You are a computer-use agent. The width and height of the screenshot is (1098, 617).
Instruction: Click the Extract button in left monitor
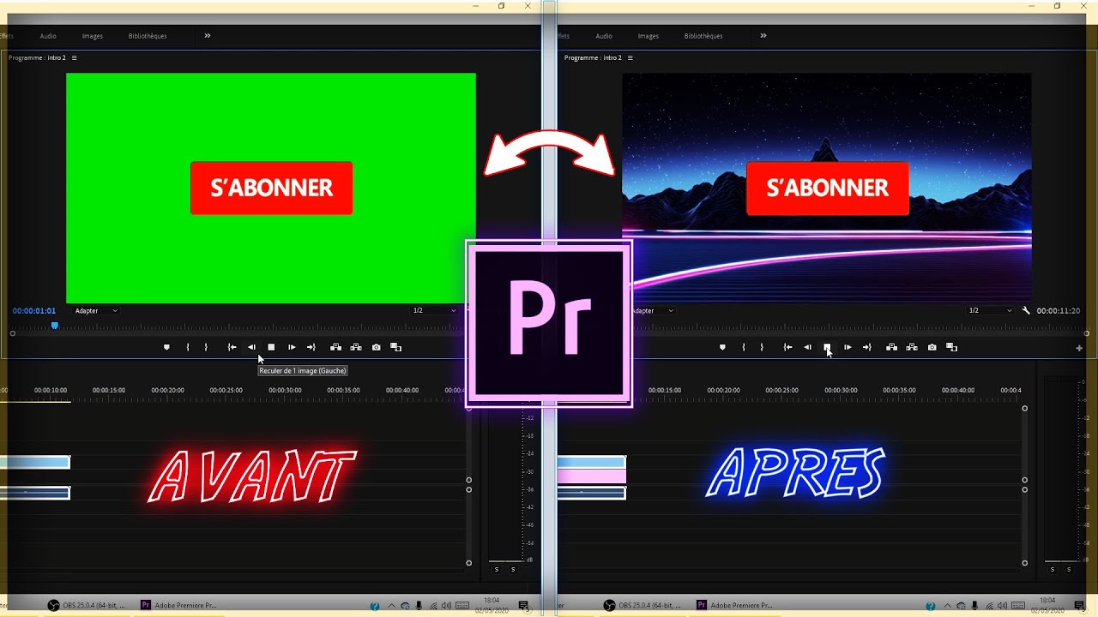pos(355,347)
